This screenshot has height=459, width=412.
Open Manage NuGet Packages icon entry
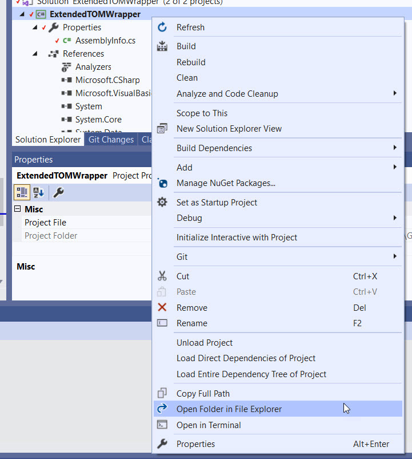162,183
